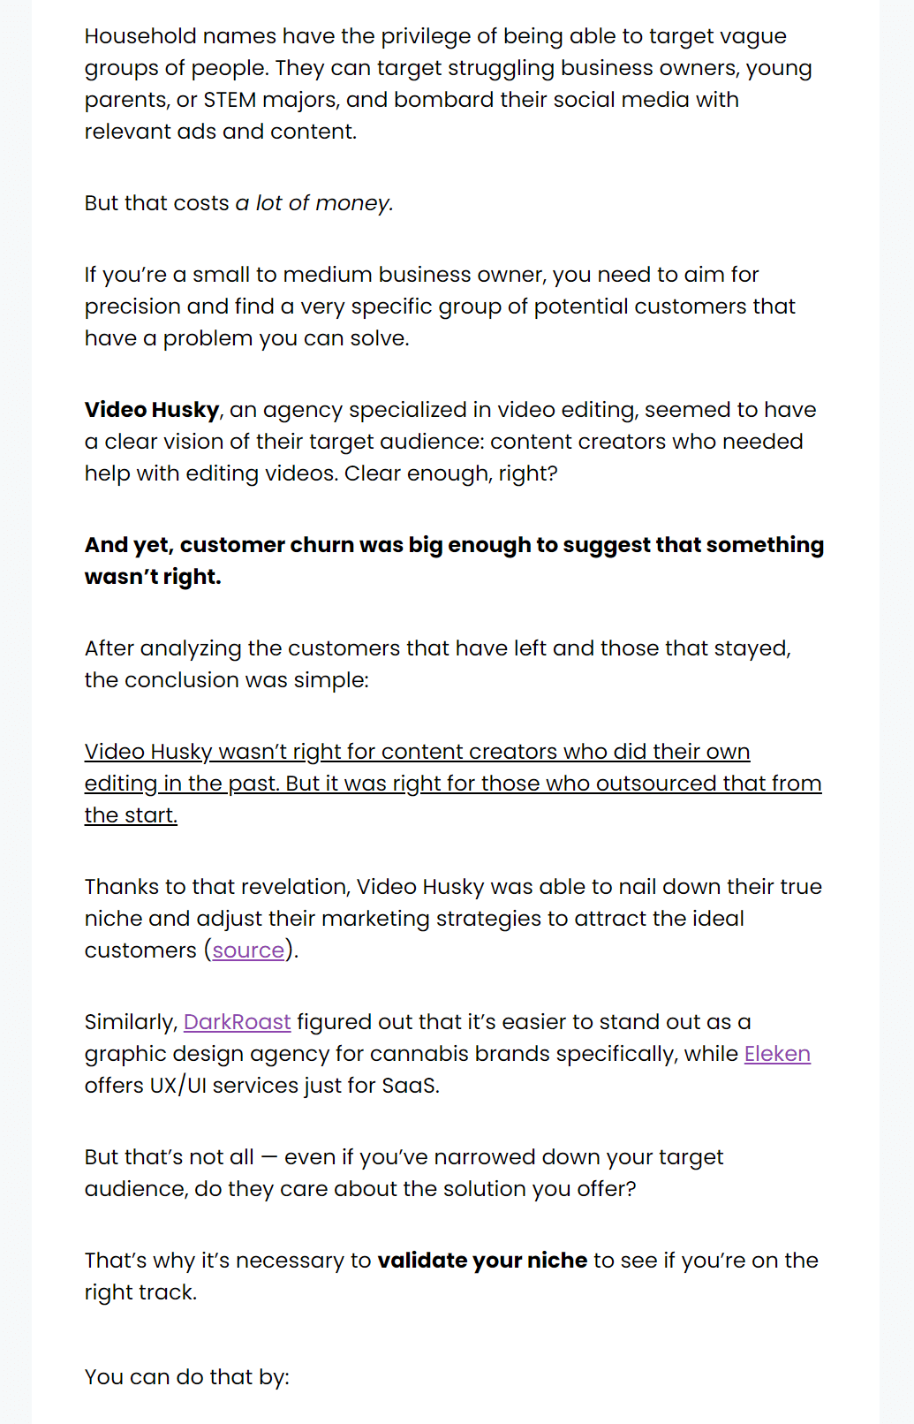The image size is (914, 1424).
Task: Click the "That's why it's necessary" text
Action: pos(228,1261)
